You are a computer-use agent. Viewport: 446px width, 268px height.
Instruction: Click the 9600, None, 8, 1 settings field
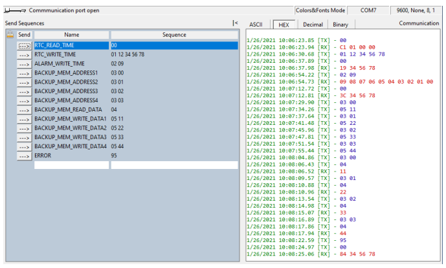(418, 11)
